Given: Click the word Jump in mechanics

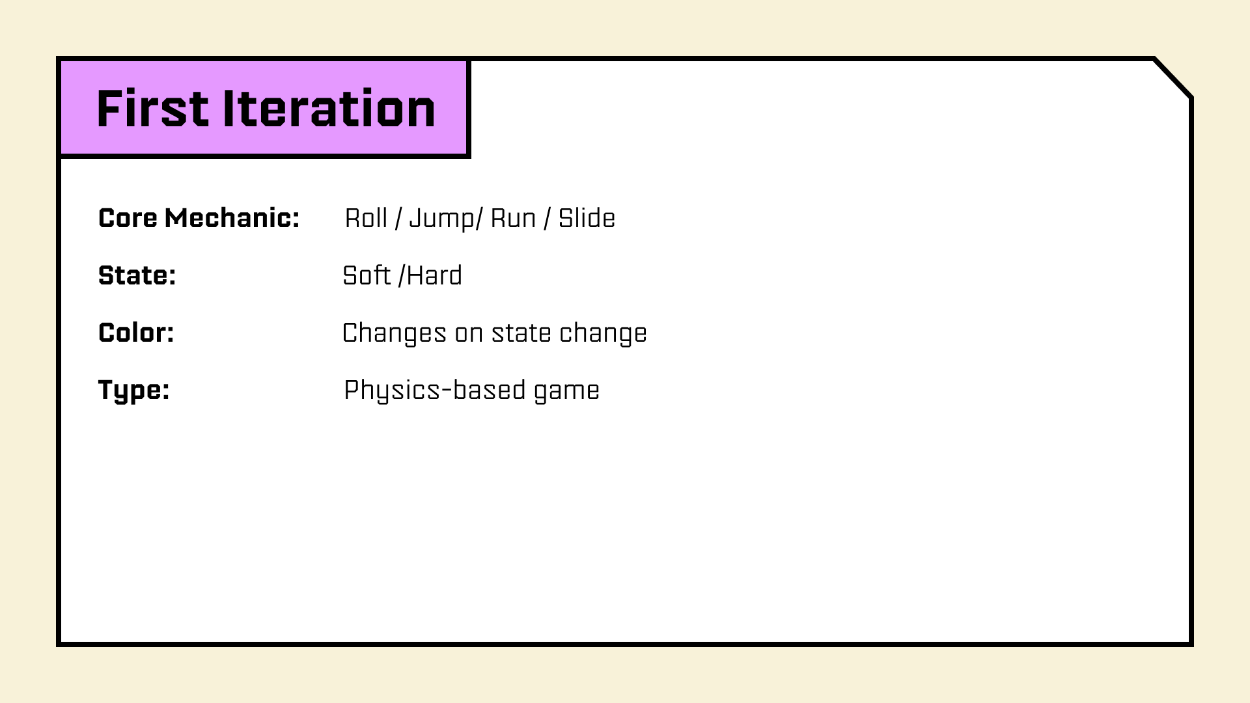Looking at the screenshot, I should coord(442,219).
